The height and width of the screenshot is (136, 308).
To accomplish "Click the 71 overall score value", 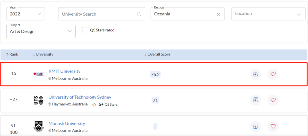I will 155,100.
